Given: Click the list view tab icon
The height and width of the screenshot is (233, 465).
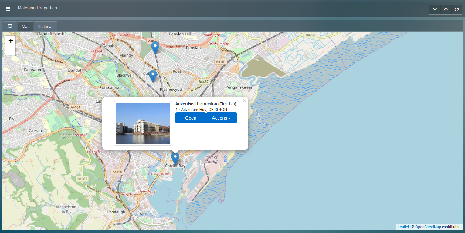Looking at the screenshot, I should (x=10, y=26).
